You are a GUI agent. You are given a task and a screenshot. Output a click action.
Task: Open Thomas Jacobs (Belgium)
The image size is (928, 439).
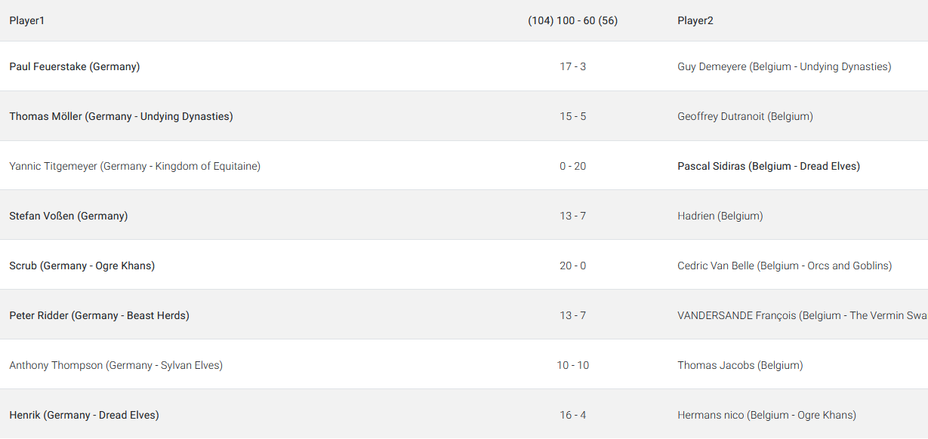click(x=740, y=365)
